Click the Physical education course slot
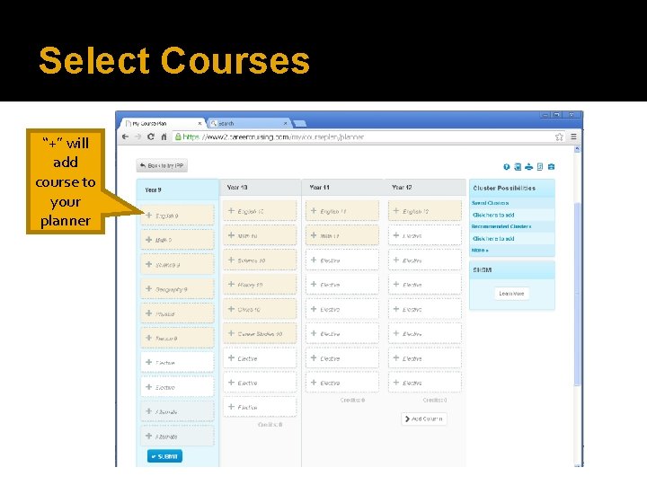647x485 pixels. 177,313
